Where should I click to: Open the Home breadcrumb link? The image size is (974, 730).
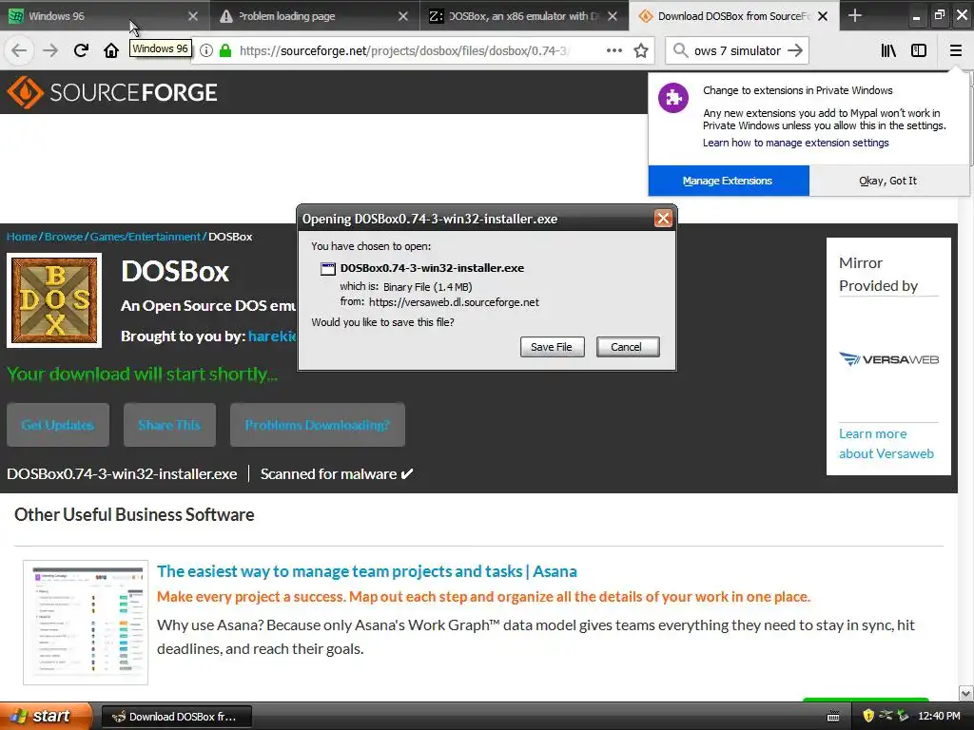pos(22,237)
